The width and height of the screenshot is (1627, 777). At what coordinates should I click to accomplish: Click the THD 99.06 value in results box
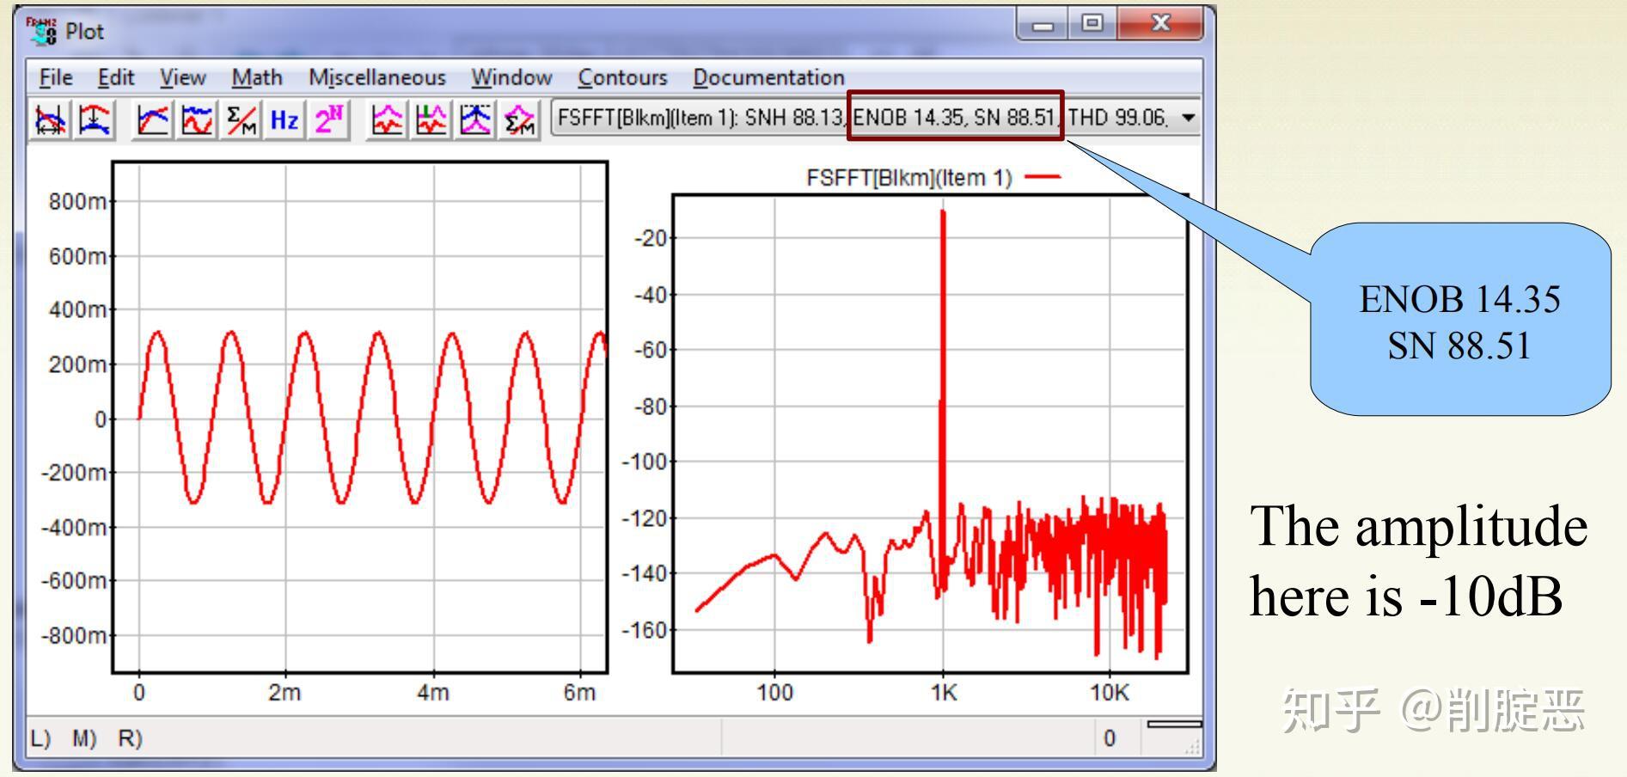(1116, 118)
